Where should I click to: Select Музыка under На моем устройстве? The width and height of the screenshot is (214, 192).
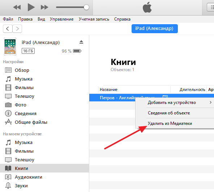tap(23, 143)
